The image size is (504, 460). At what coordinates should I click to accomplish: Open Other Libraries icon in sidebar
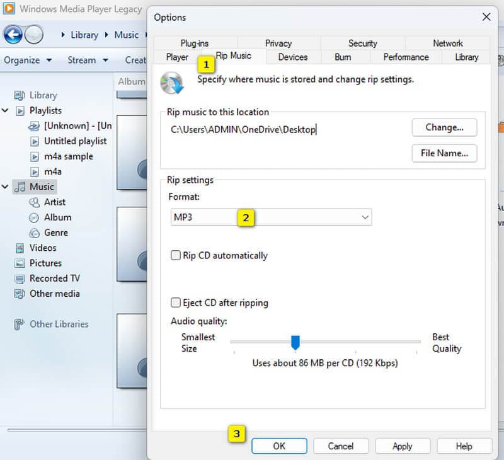[20, 325]
